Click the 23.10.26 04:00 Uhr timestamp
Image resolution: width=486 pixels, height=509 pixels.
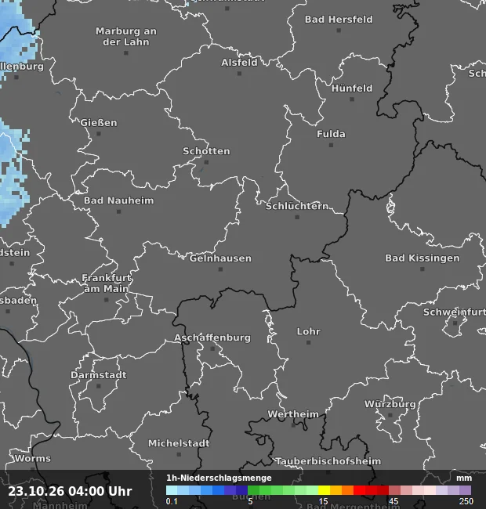point(70,491)
